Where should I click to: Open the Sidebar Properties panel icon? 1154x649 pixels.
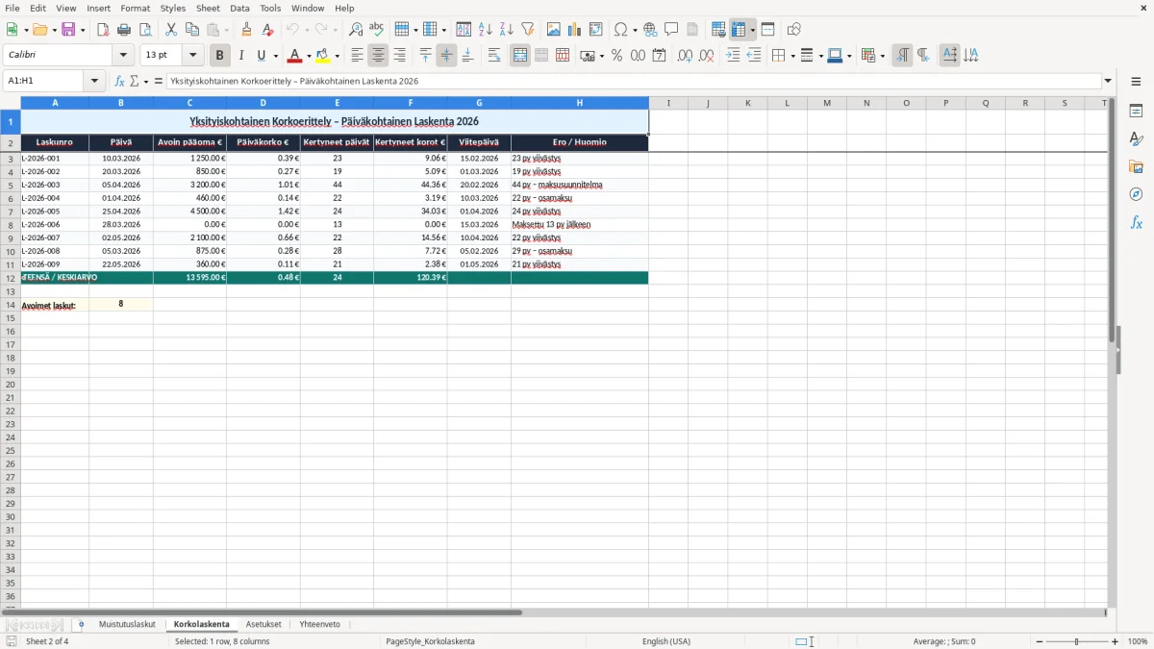(1136, 112)
